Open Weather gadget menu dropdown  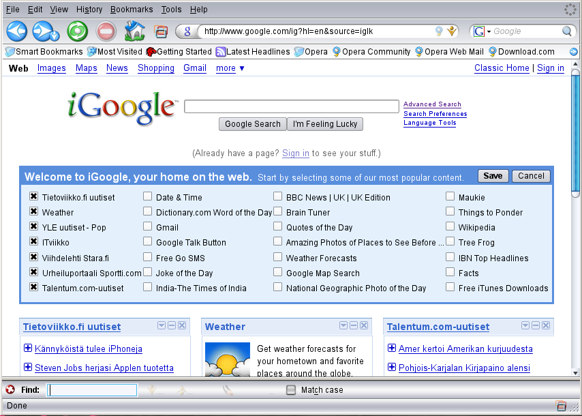[343, 326]
